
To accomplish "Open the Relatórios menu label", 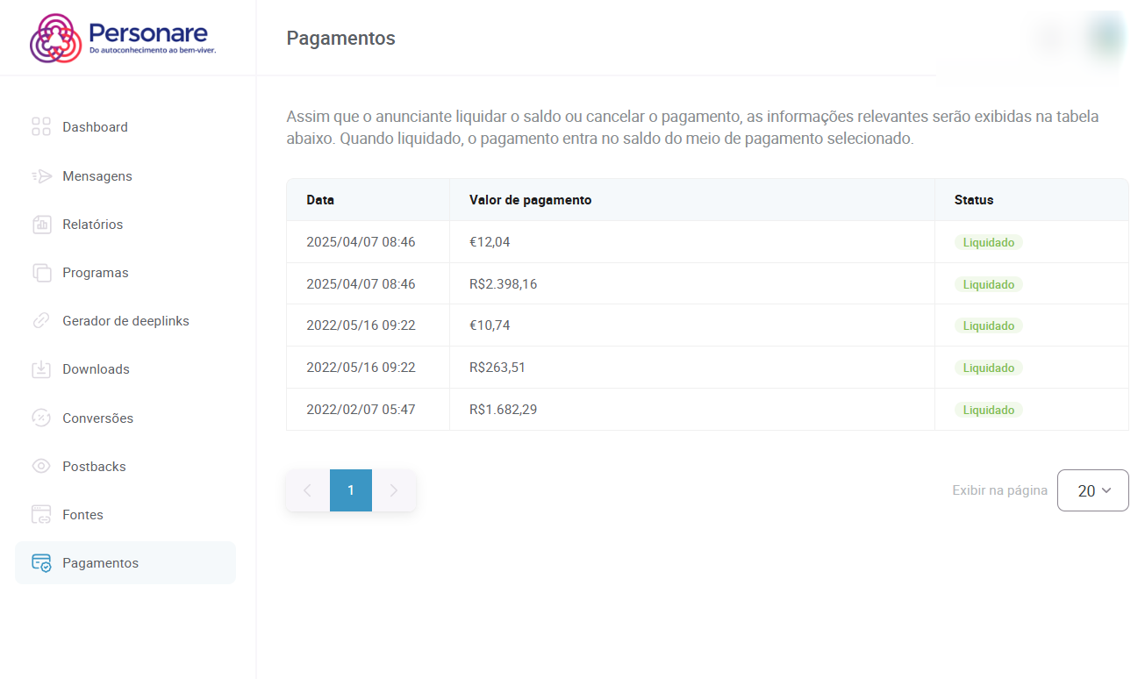I will (92, 225).
